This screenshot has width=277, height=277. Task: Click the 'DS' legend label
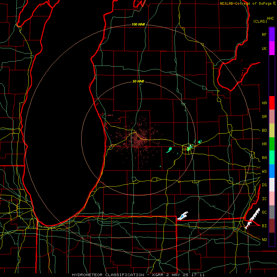tap(264, 185)
